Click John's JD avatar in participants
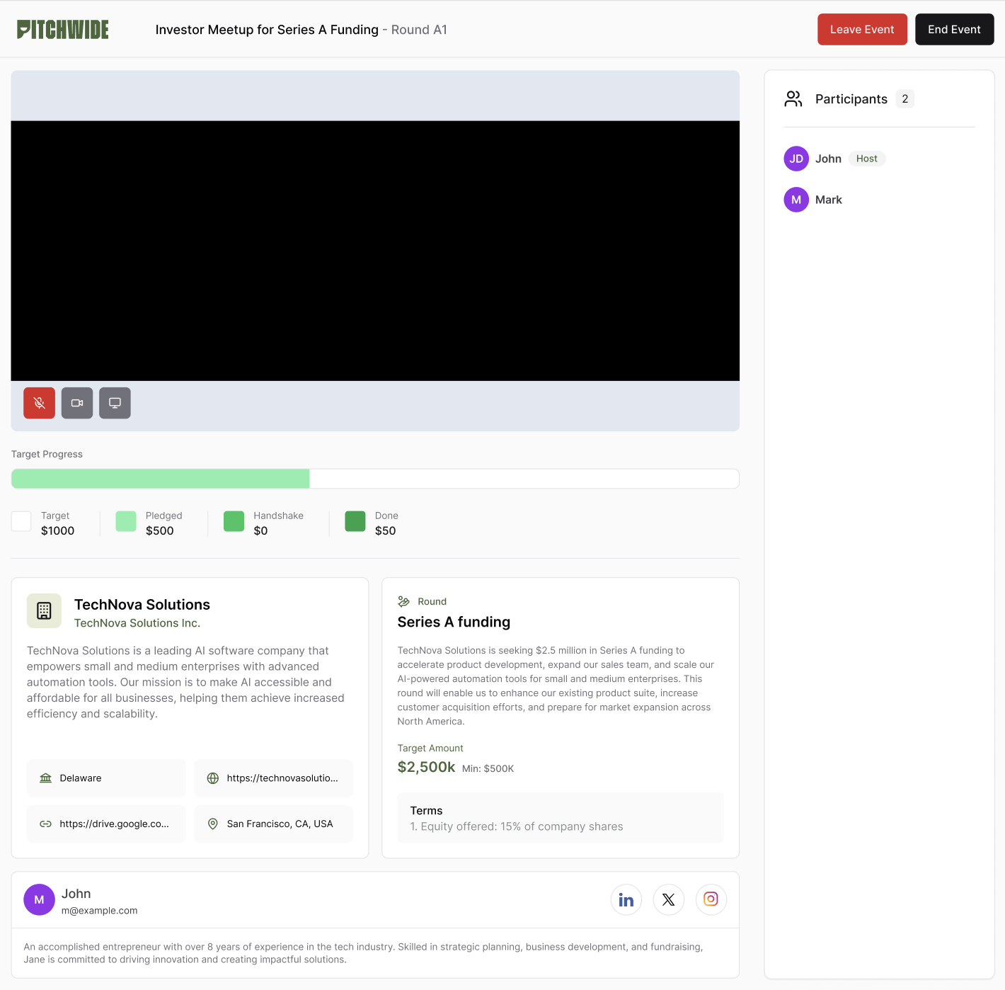 (796, 158)
